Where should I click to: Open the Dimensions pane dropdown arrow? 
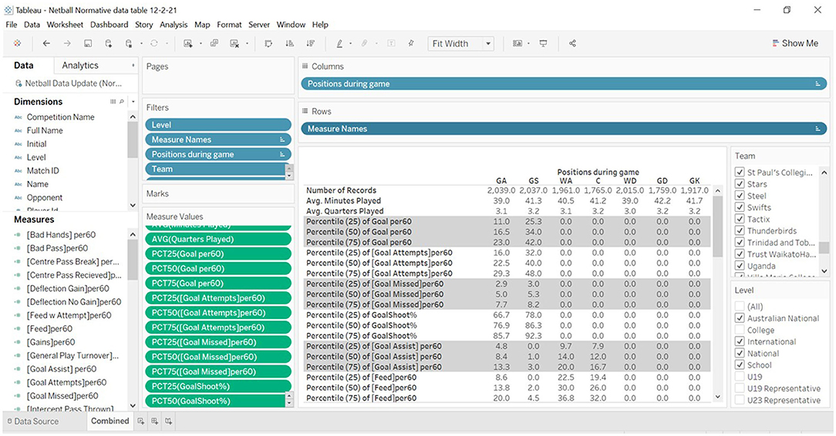click(133, 102)
